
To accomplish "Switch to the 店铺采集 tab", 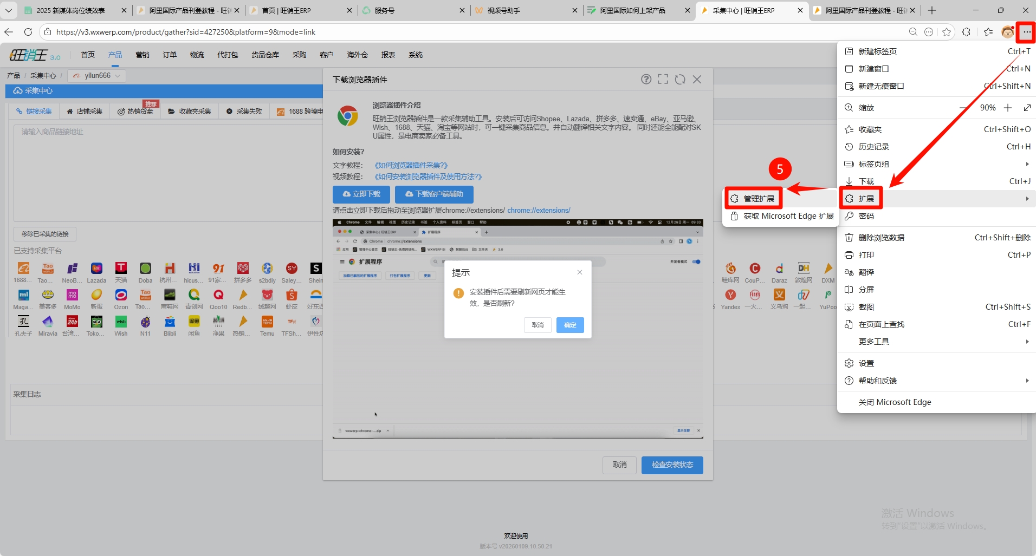I will (85, 112).
